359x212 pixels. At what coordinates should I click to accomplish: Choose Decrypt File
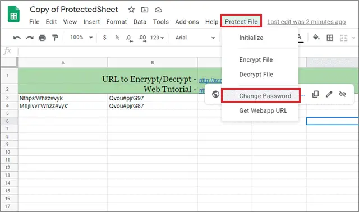point(260,74)
